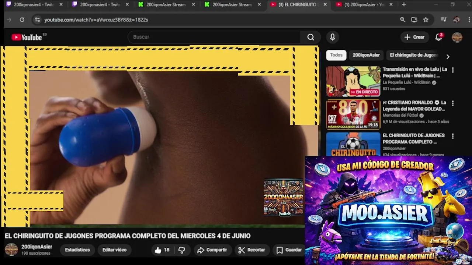Click the Chiringuito suggested video thumbnail
The image size is (472, 265).
click(353, 144)
